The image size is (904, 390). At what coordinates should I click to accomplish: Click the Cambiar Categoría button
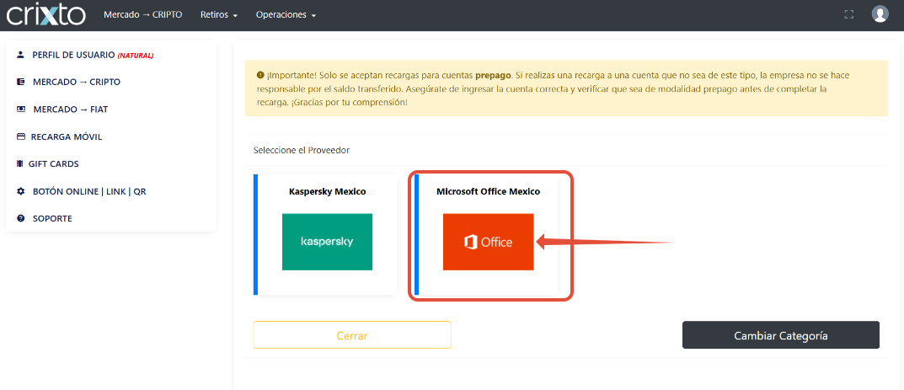point(781,335)
